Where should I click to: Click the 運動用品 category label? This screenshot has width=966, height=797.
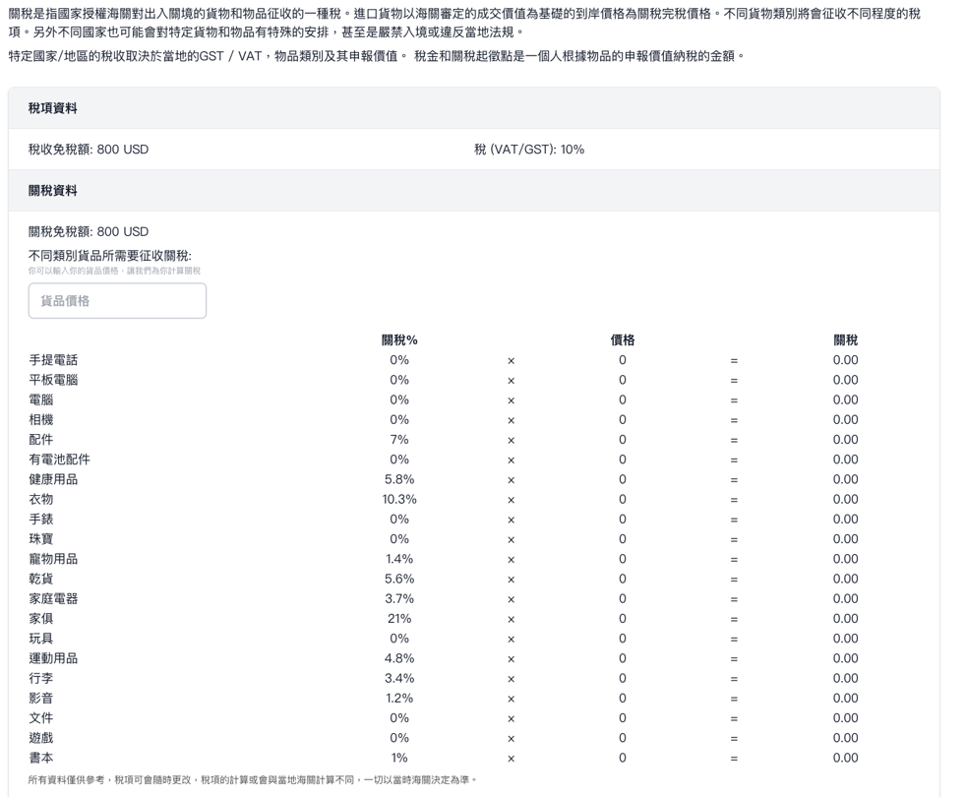click(x=53, y=658)
